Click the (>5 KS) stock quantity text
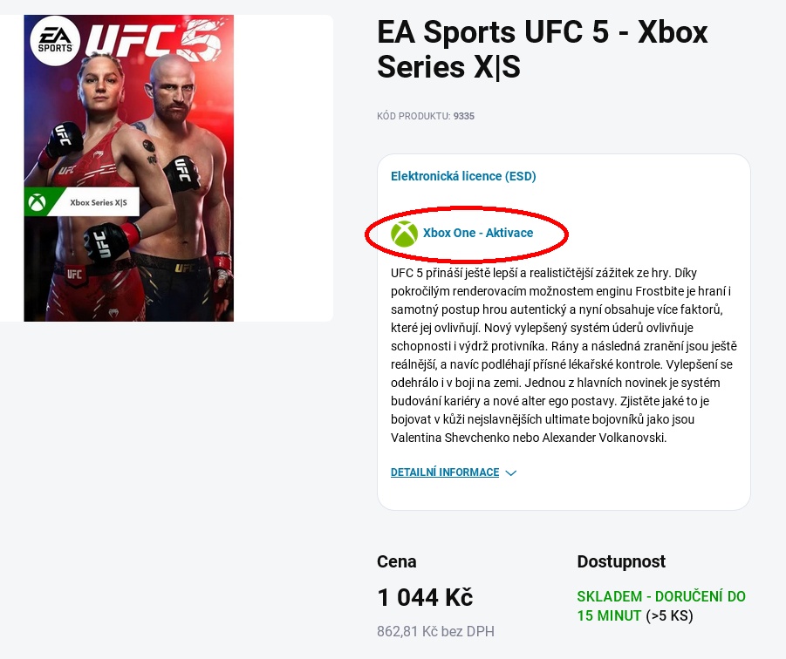The height and width of the screenshot is (659, 786). point(669,616)
